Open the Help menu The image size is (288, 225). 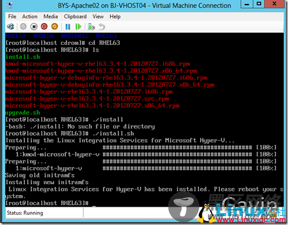pyautogui.click(x=115, y=17)
